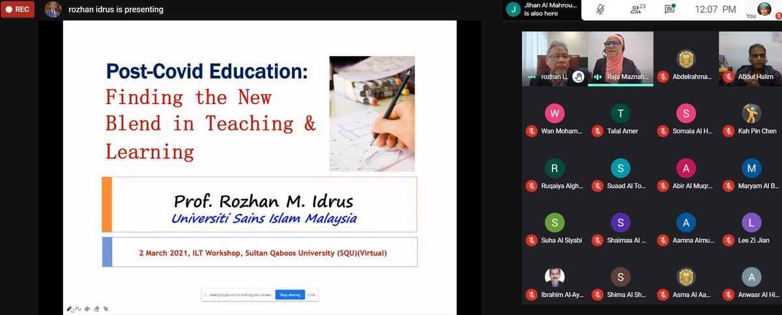Click the presenter avatar beside presenting label
Screen dimensions: 782x315
[53, 10]
